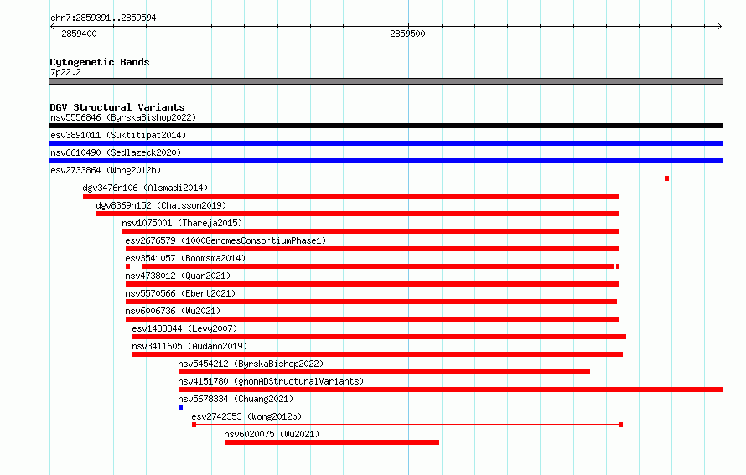The height and width of the screenshot is (475, 746).
Task: Click the left arrowhead of the coordinate ruler
Action: [52, 26]
